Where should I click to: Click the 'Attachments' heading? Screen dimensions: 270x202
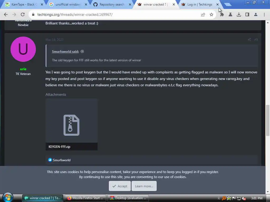(56, 94)
